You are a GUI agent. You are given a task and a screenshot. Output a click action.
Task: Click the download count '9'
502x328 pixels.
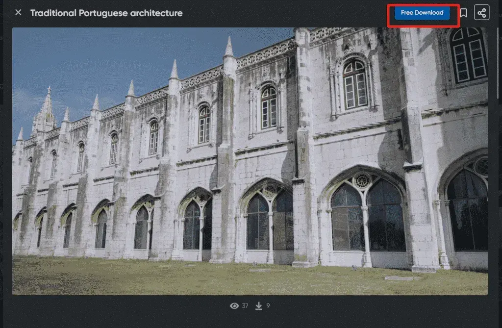tap(268, 306)
